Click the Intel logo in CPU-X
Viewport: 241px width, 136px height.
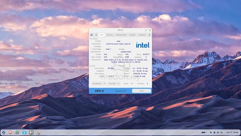(x=143, y=45)
